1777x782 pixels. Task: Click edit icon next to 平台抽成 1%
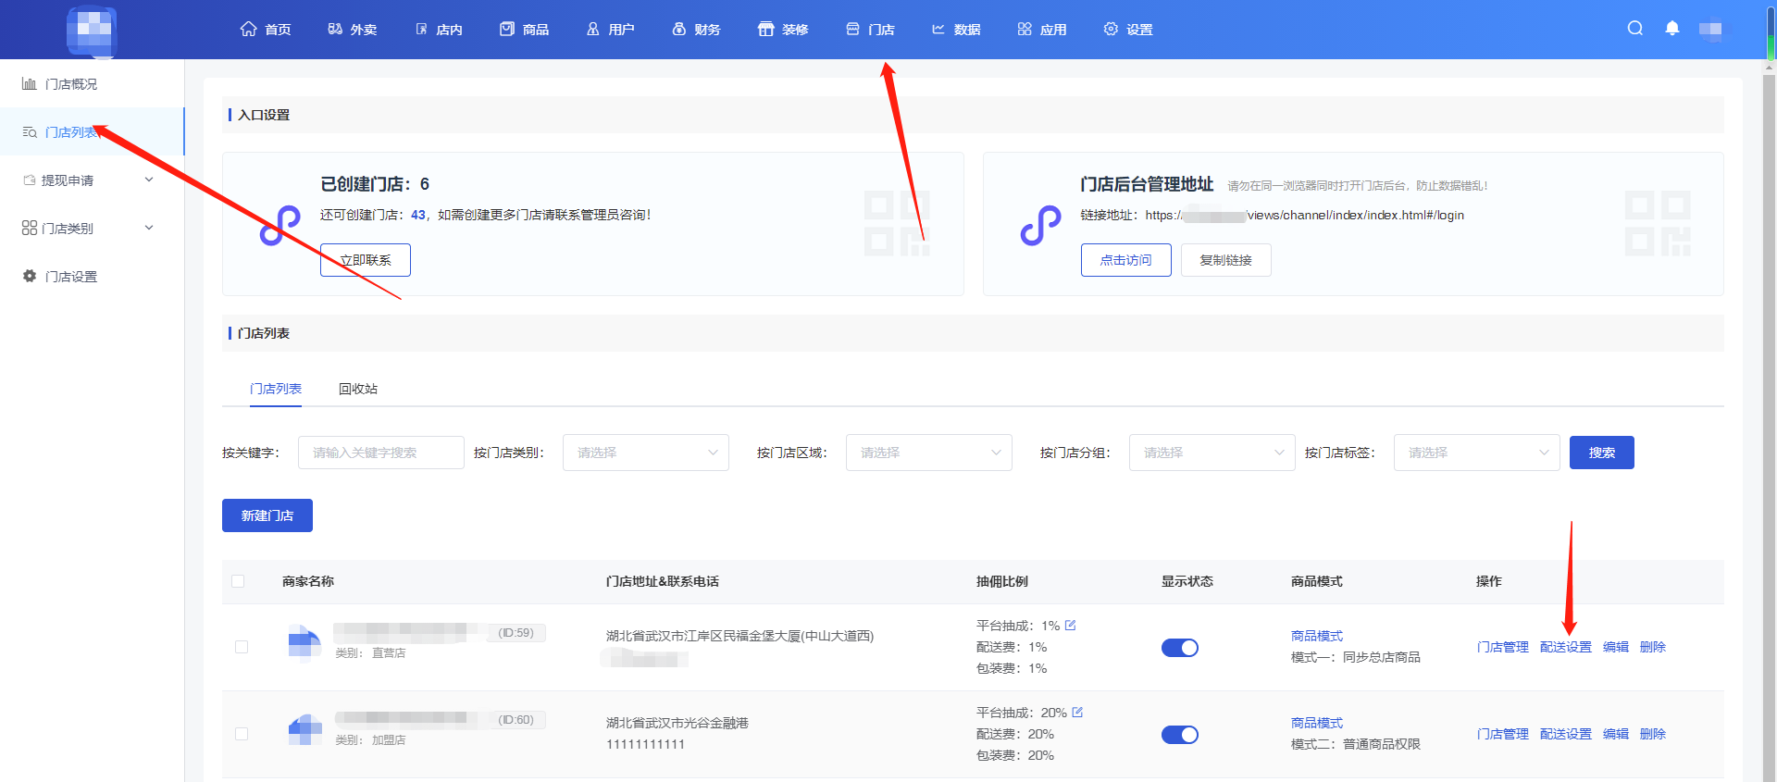(1071, 626)
